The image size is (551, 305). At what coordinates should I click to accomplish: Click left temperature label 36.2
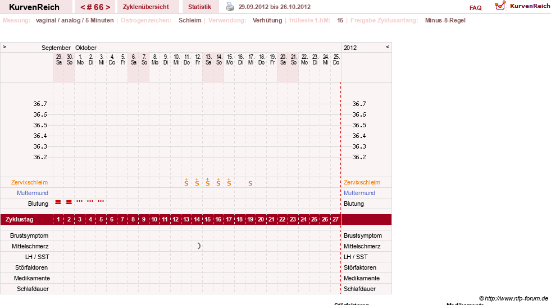coord(40,157)
